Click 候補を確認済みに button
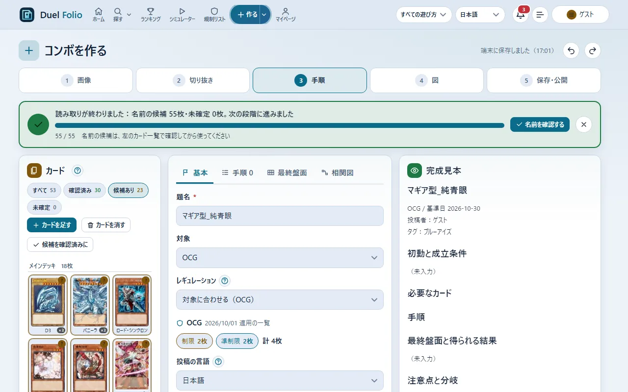 point(60,245)
